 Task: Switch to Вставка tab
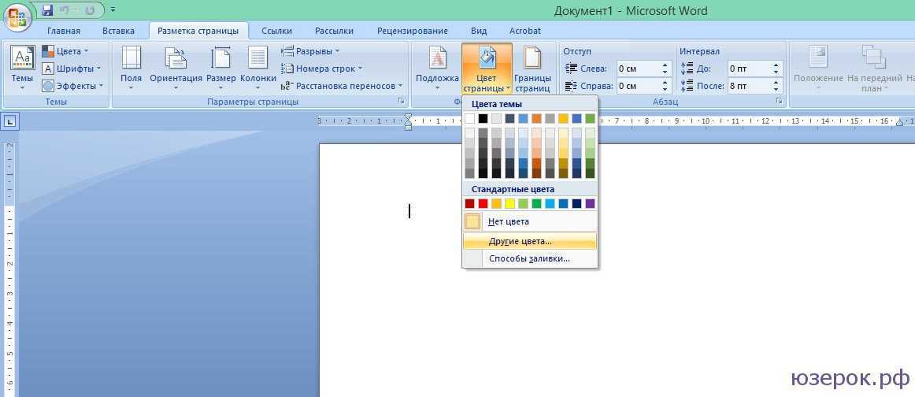[x=118, y=31]
